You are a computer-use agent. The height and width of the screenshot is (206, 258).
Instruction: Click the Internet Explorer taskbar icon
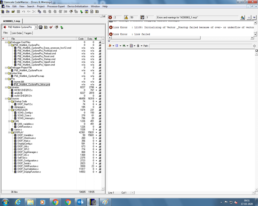pyautogui.click(x=18, y=202)
